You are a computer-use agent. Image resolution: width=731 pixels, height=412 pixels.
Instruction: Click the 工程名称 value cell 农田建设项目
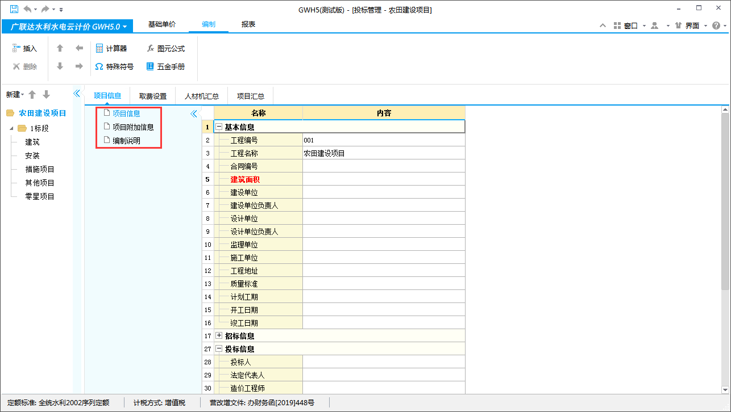pos(384,153)
